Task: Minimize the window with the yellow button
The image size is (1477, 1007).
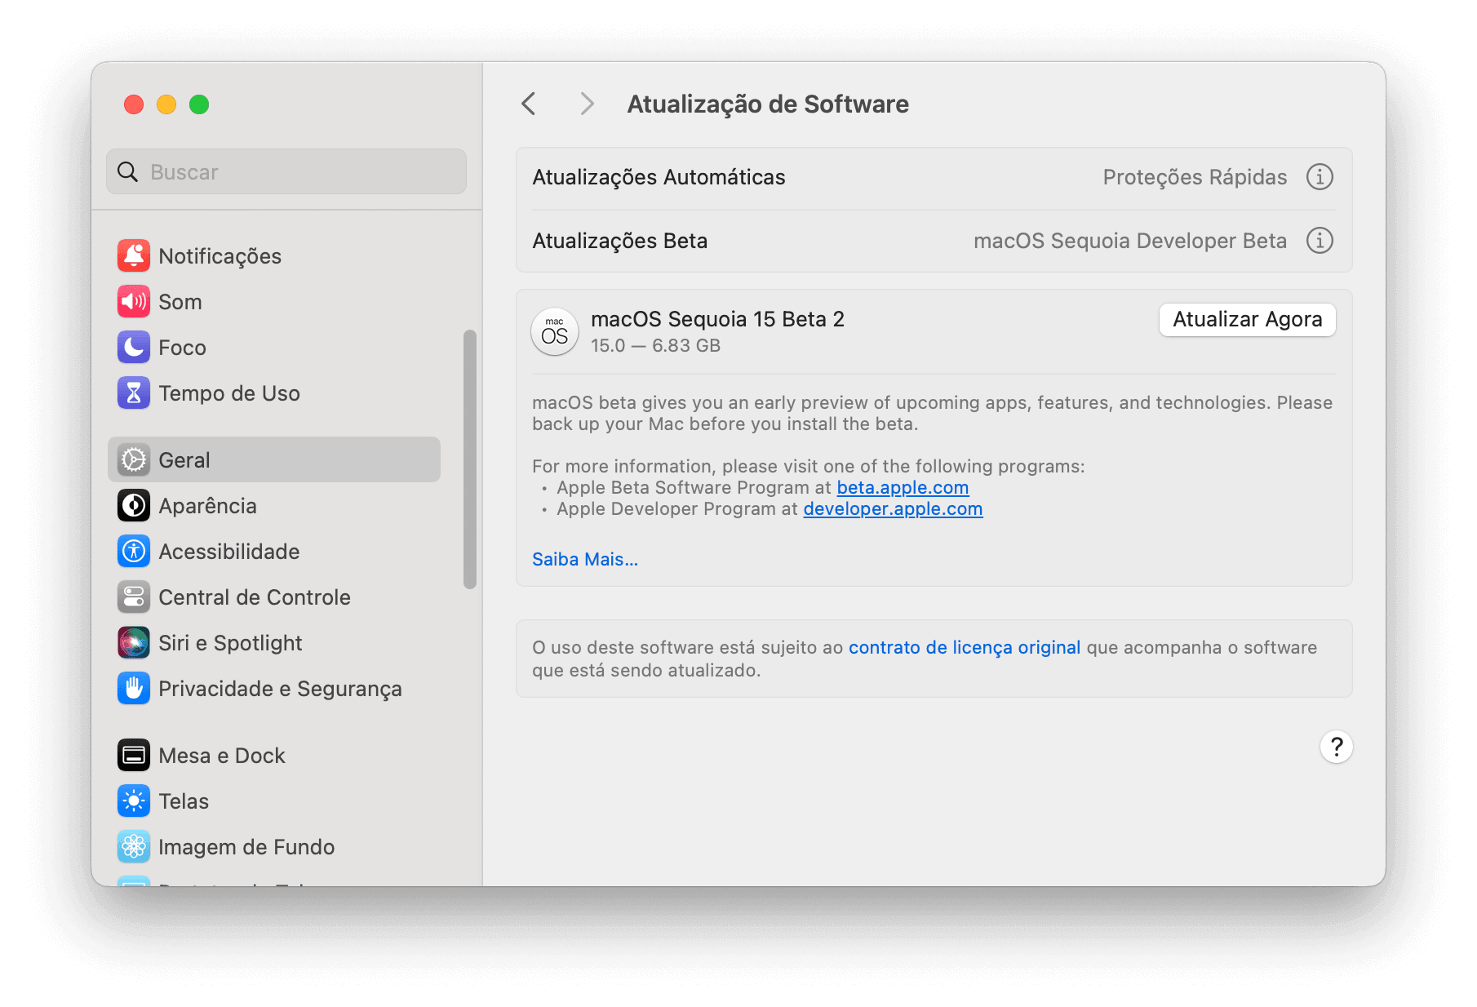Action: [x=166, y=104]
